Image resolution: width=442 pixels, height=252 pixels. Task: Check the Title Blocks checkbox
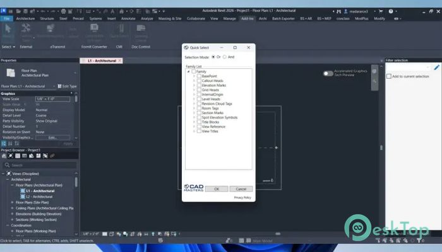coord(199,122)
